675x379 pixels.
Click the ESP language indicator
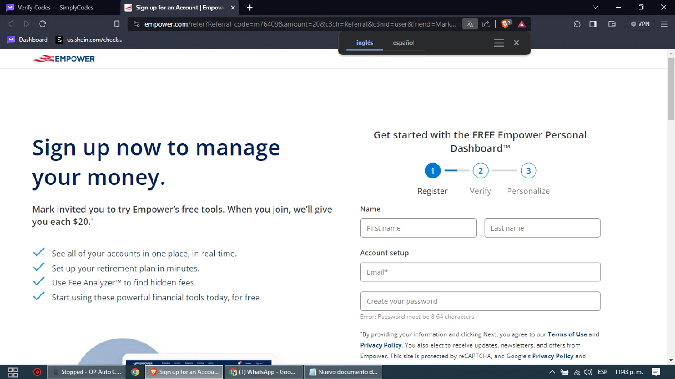[x=603, y=372]
